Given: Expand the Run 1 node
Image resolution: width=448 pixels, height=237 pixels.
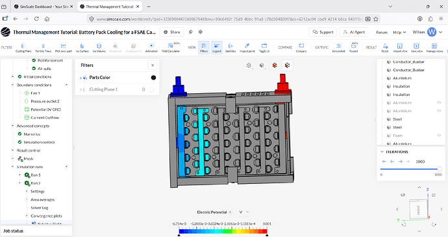Looking at the screenshot, I should coord(19,175).
